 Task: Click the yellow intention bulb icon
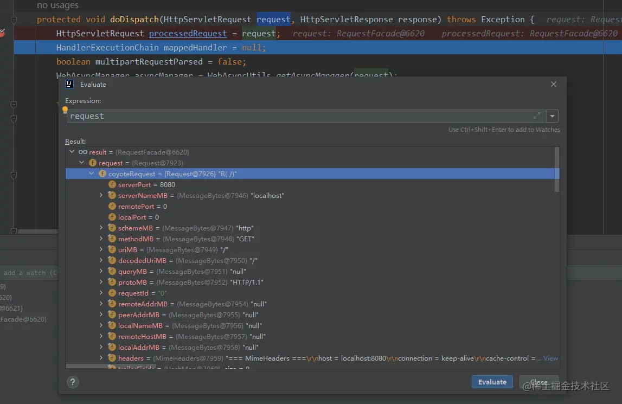coord(66,110)
